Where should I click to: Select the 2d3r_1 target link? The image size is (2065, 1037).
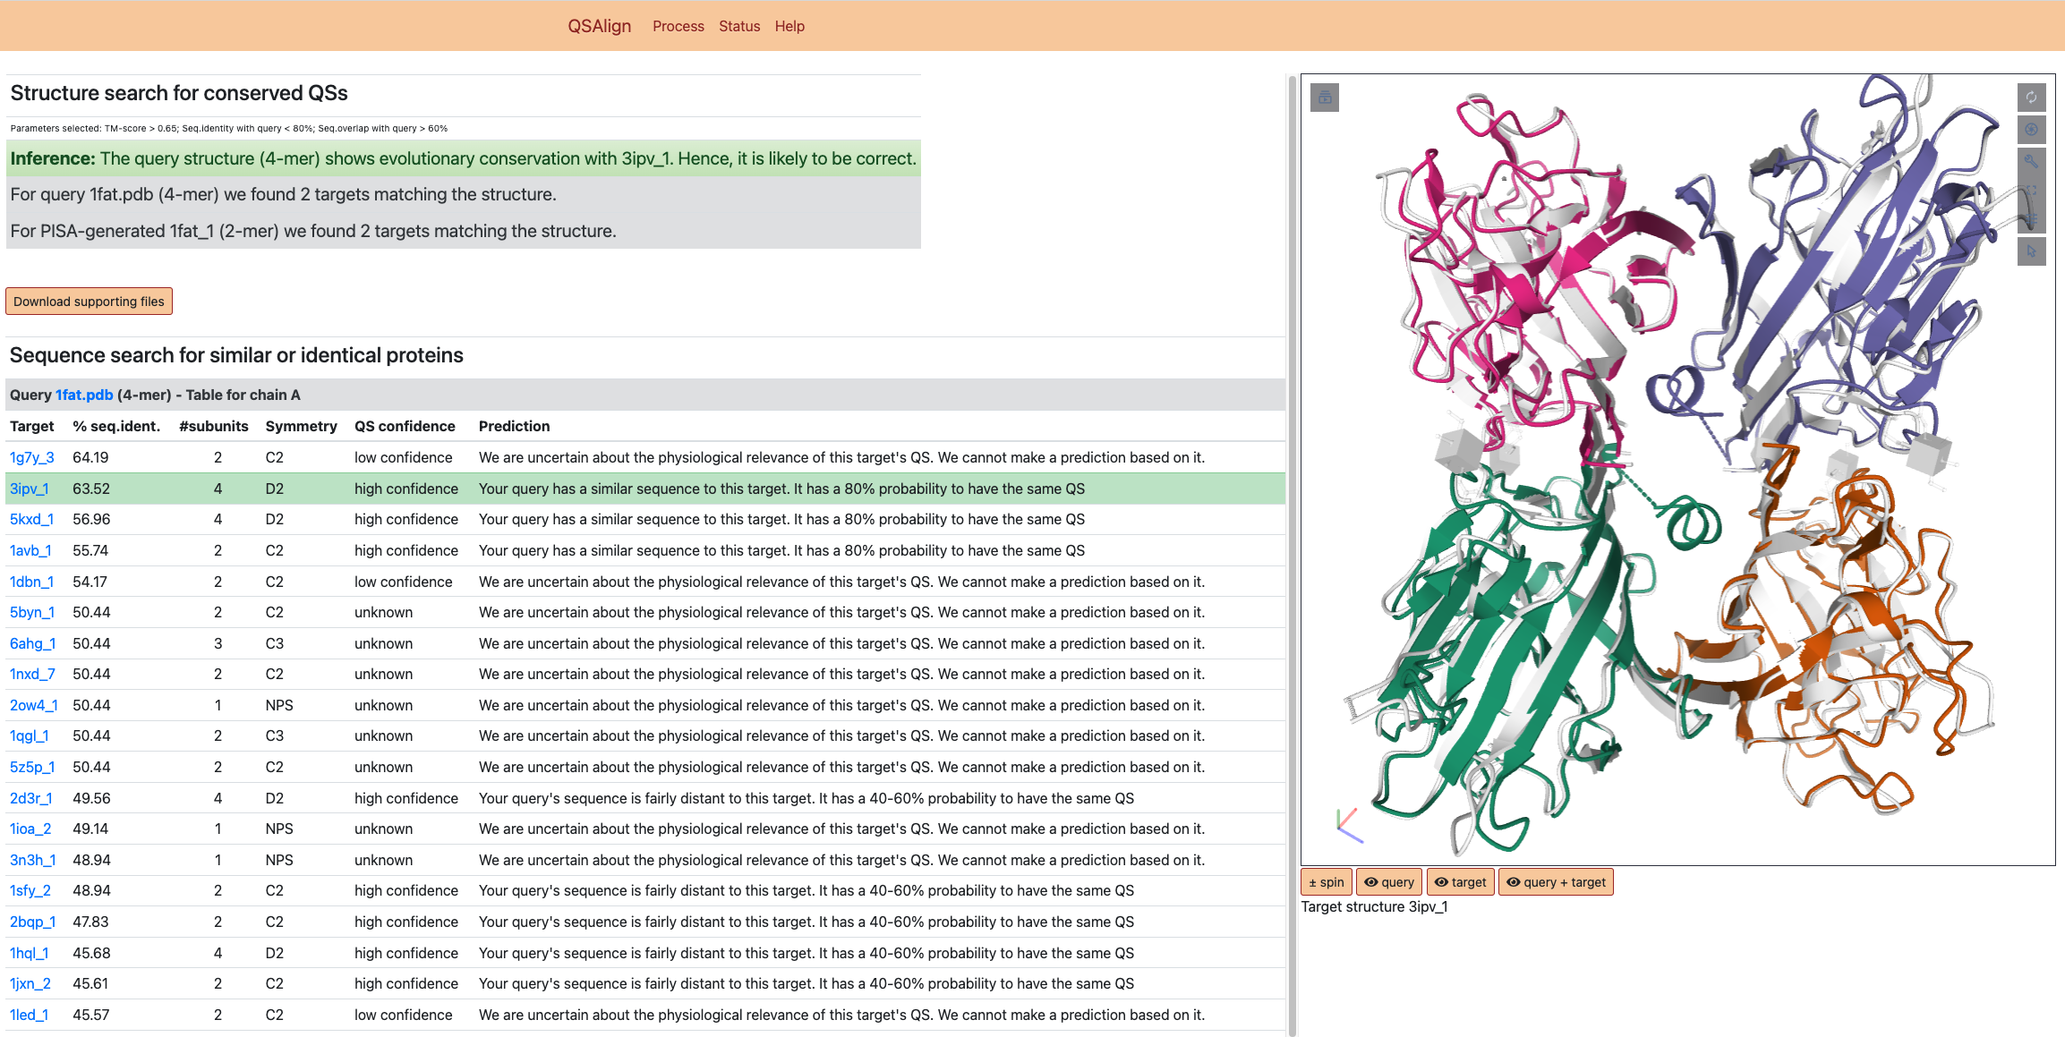click(x=30, y=798)
